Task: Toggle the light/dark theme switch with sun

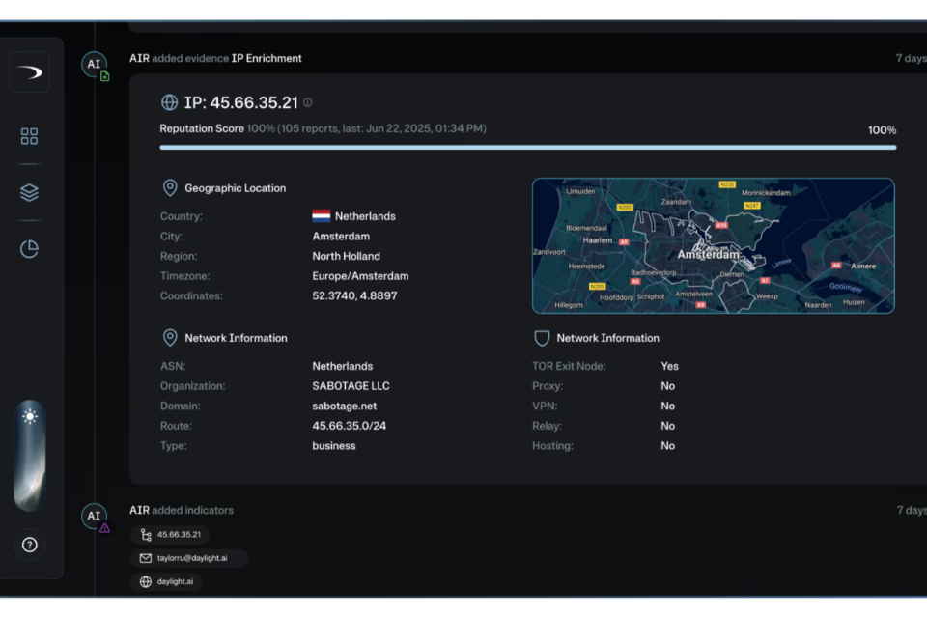Action: pos(29,417)
